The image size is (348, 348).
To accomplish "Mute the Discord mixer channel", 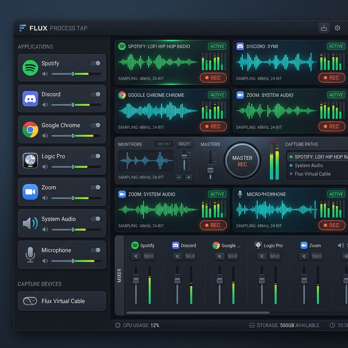I will click(x=177, y=256).
